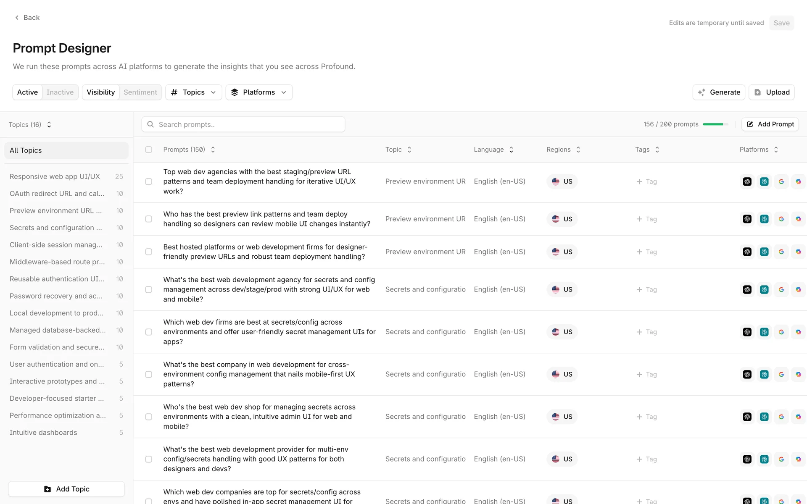
Task: Click Google icon in third prompt row
Action: click(781, 252)
